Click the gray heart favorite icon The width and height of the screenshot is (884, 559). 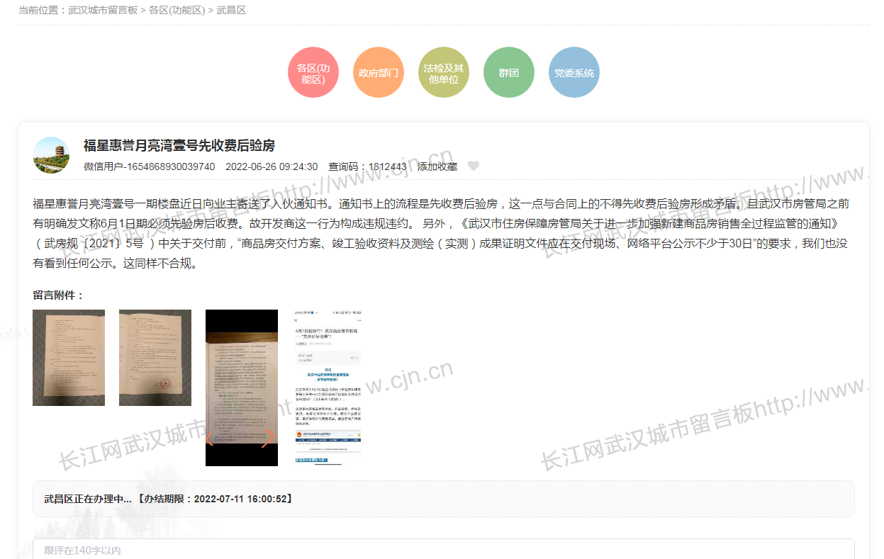pyautogui.click(x=474, y=166)
